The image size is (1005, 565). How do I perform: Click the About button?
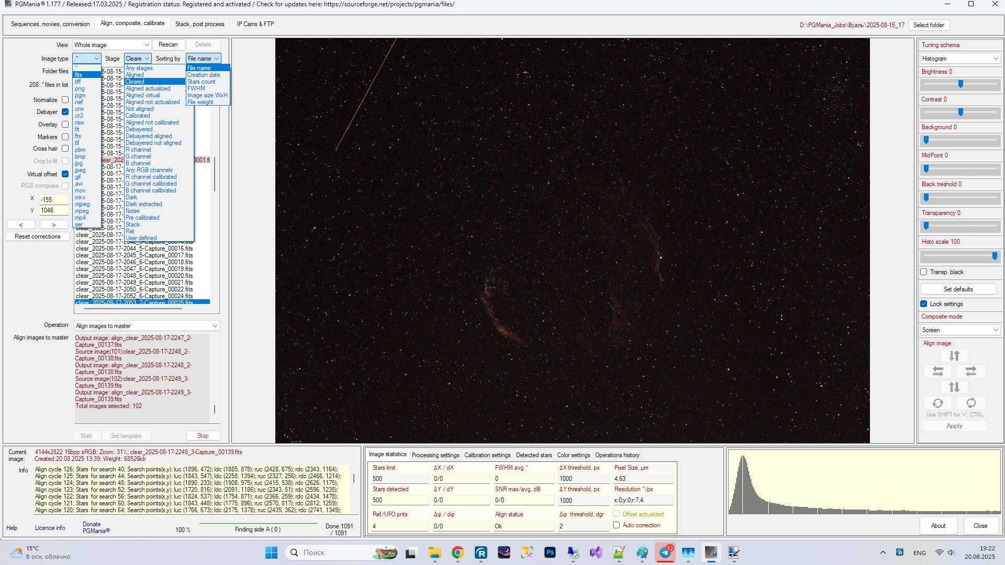[938, 526]
